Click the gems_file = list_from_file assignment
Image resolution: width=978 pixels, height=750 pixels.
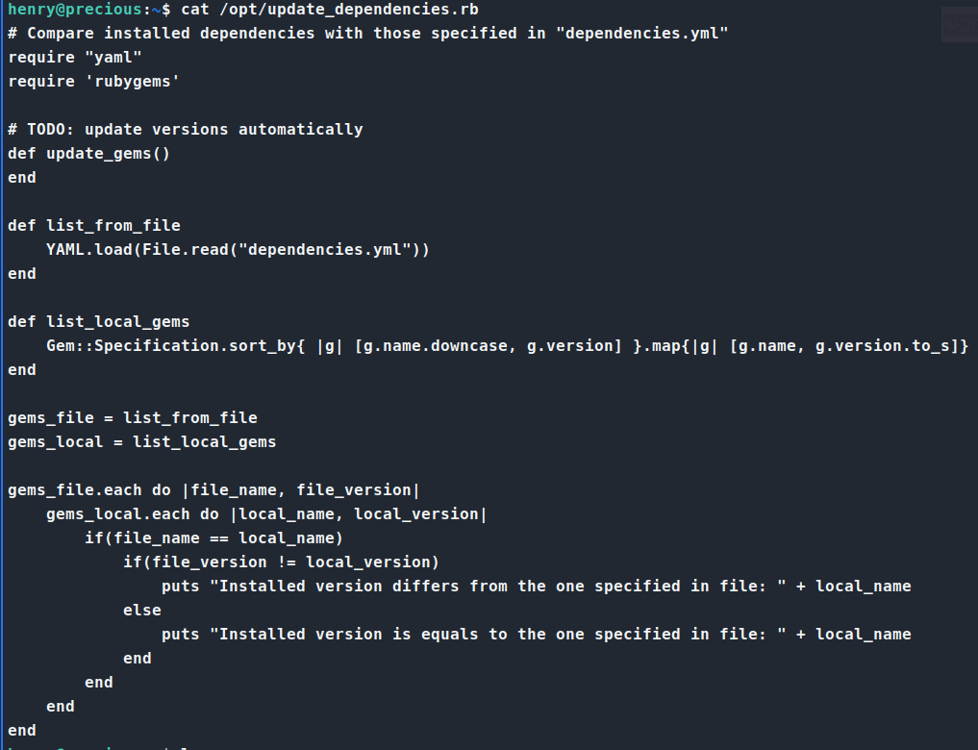click(x=133, y=418)
